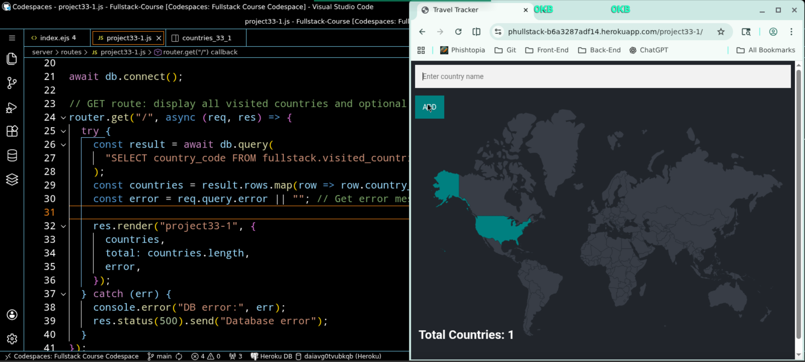Open the Source Control view

12,83
